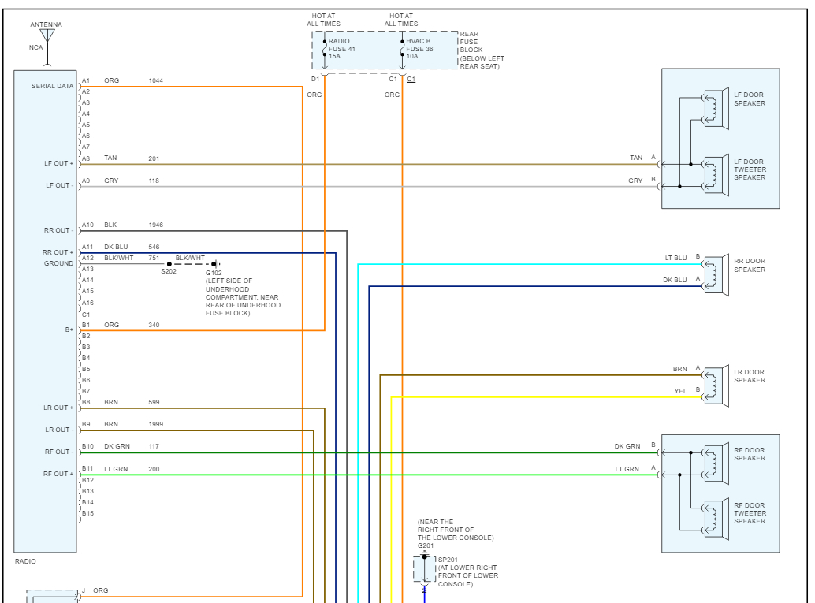Image resolution: width=815 pixels, height=603 pixels.
Task: Click the G201 ground label
Action: click(426, 545)
